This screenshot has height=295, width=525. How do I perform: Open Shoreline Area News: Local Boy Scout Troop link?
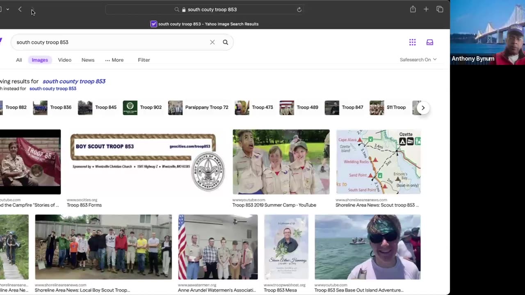click(82, 290)
